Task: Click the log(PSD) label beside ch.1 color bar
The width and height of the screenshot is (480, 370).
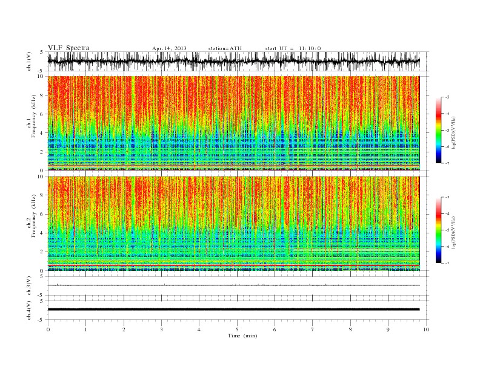Action: [454, 132]
